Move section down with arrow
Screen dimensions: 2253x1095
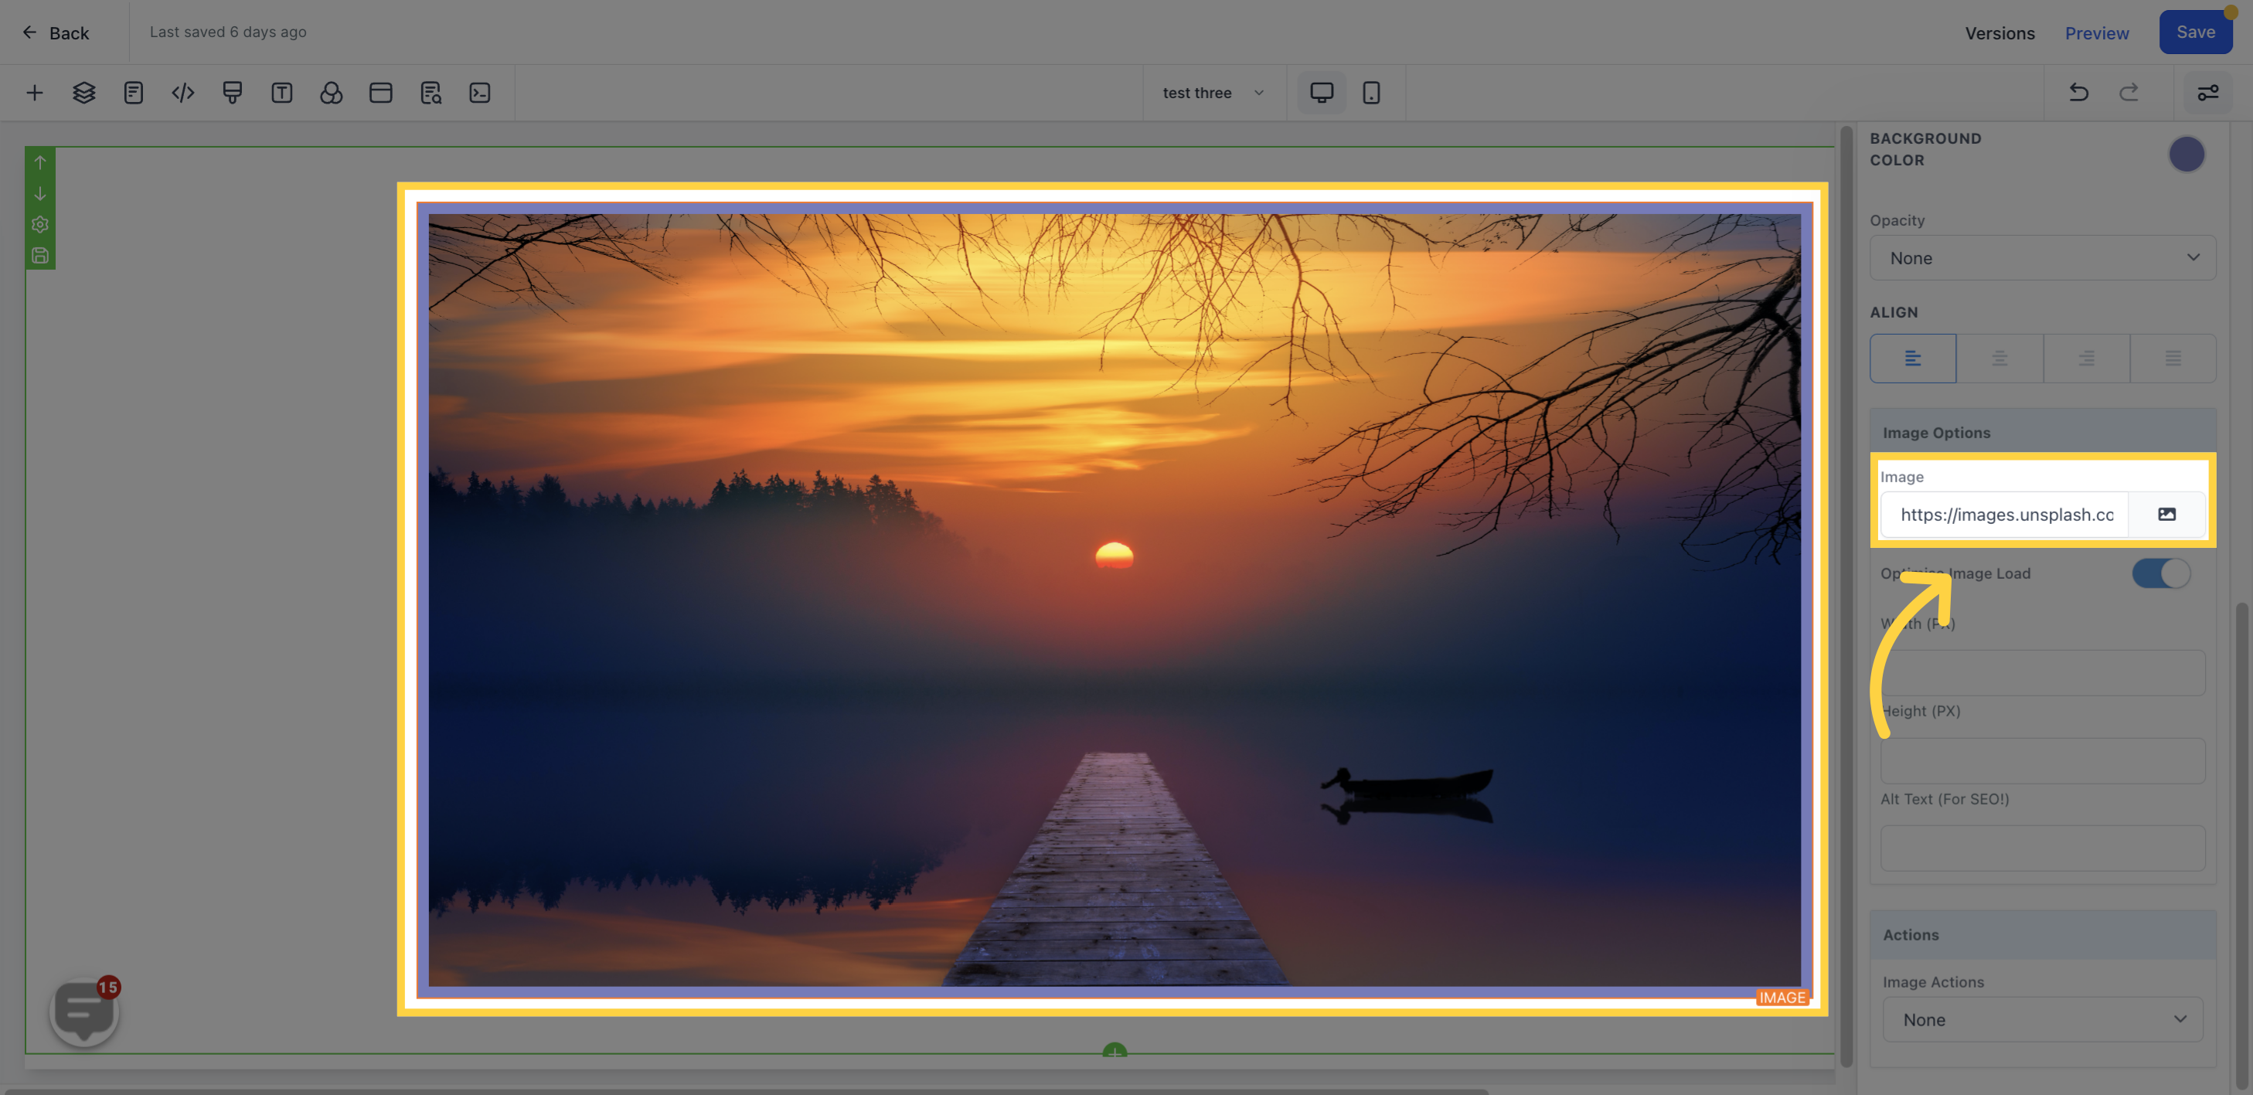coord(40,193)
